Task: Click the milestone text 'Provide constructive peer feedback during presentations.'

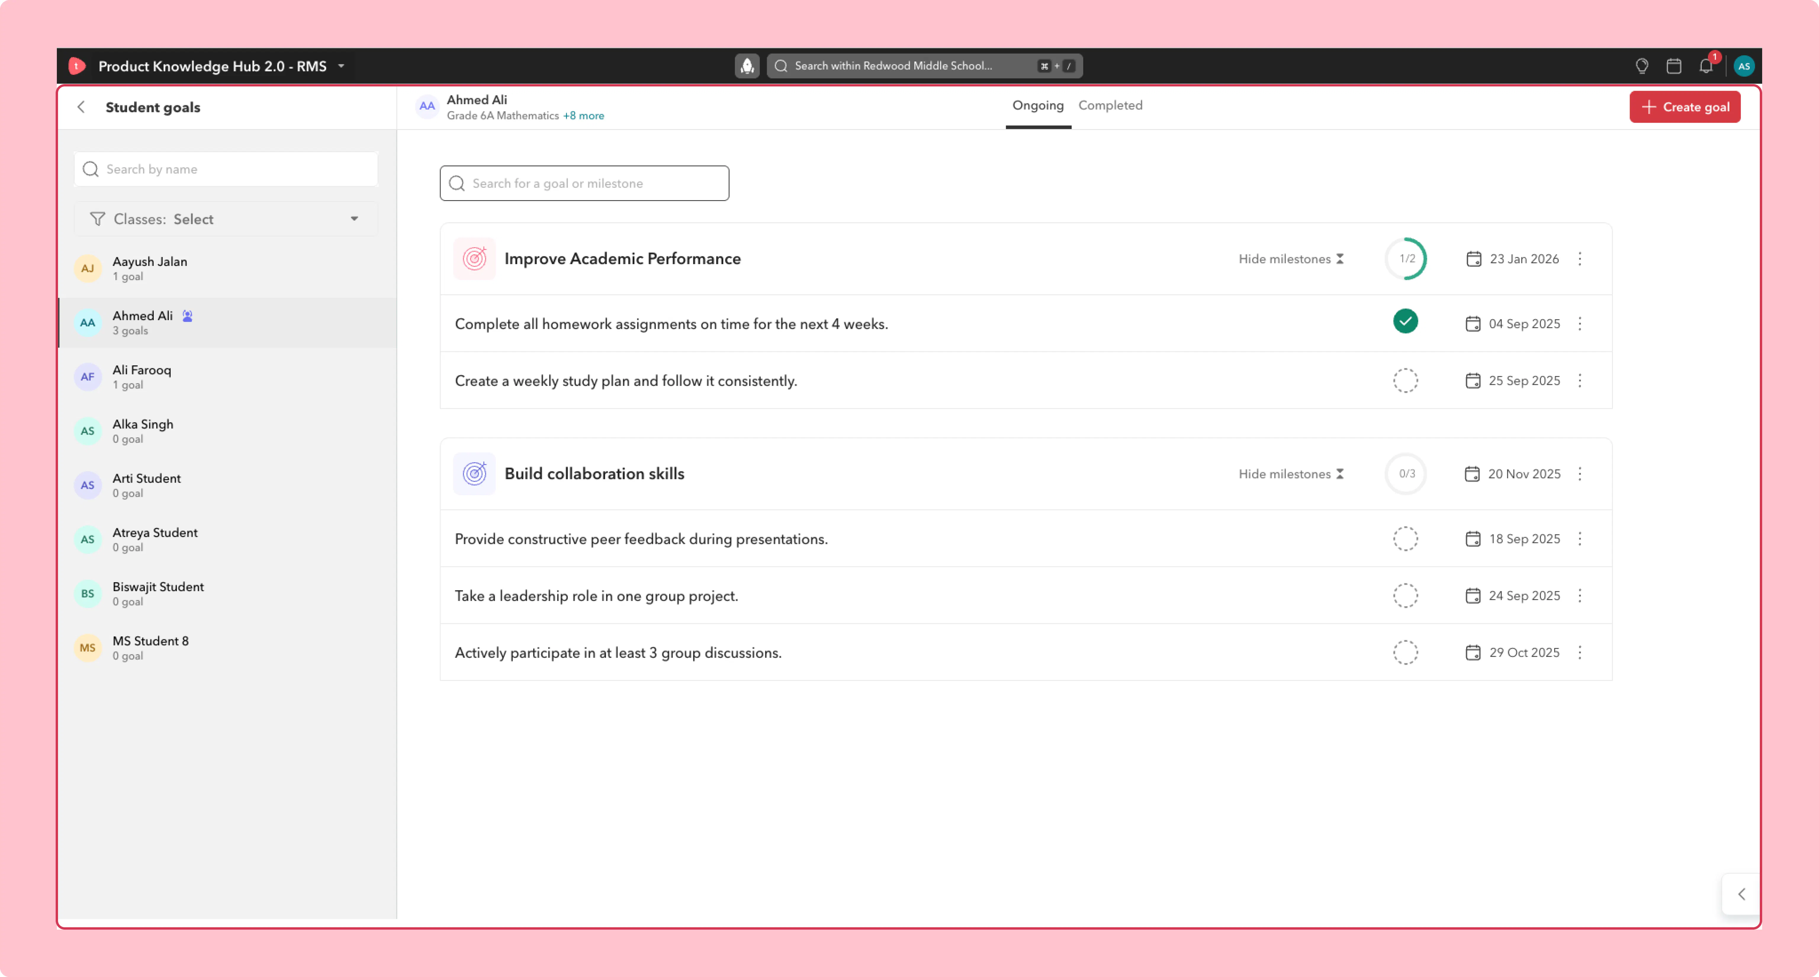Action: tap(641, 539)
